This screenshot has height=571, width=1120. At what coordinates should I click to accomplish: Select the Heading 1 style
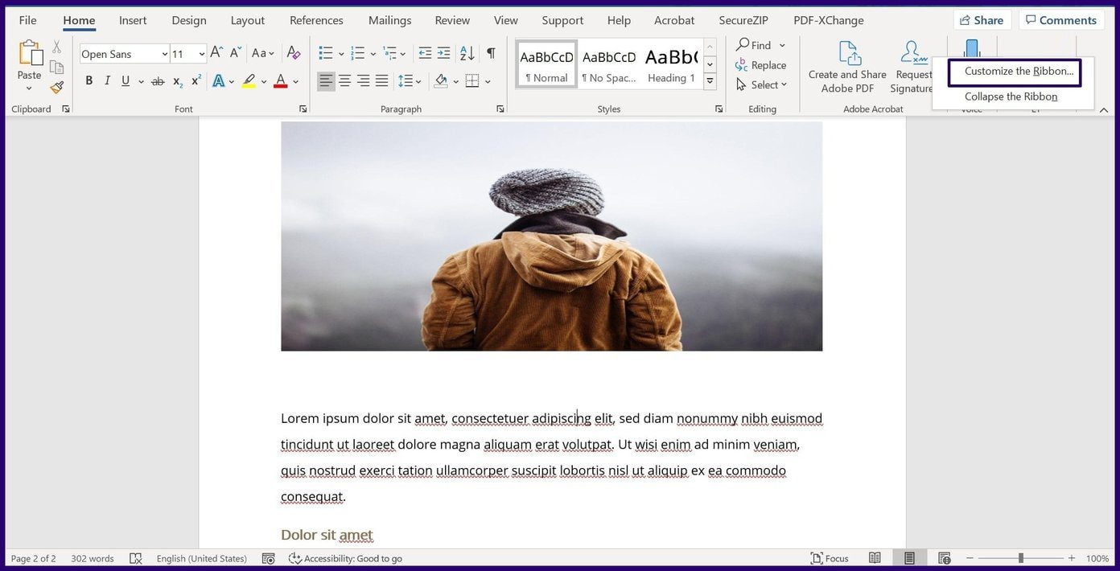click(x=671, y=64)
